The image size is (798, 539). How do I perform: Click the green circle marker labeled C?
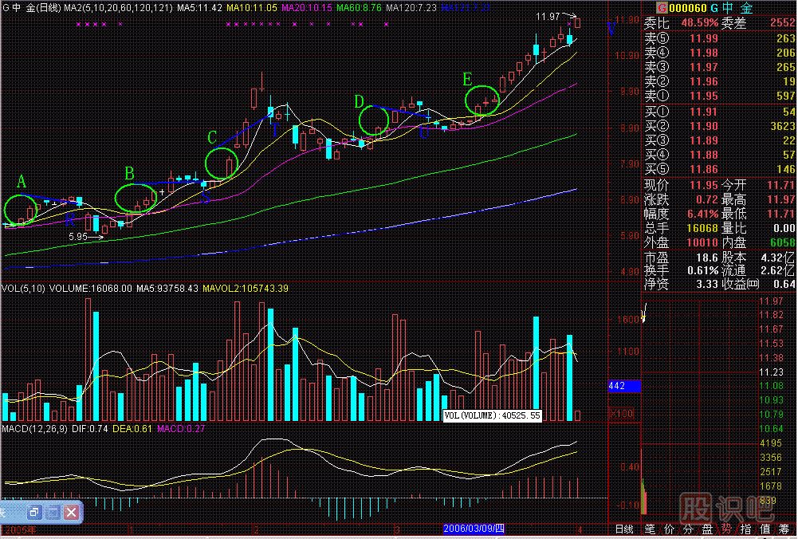pos(221,163)
